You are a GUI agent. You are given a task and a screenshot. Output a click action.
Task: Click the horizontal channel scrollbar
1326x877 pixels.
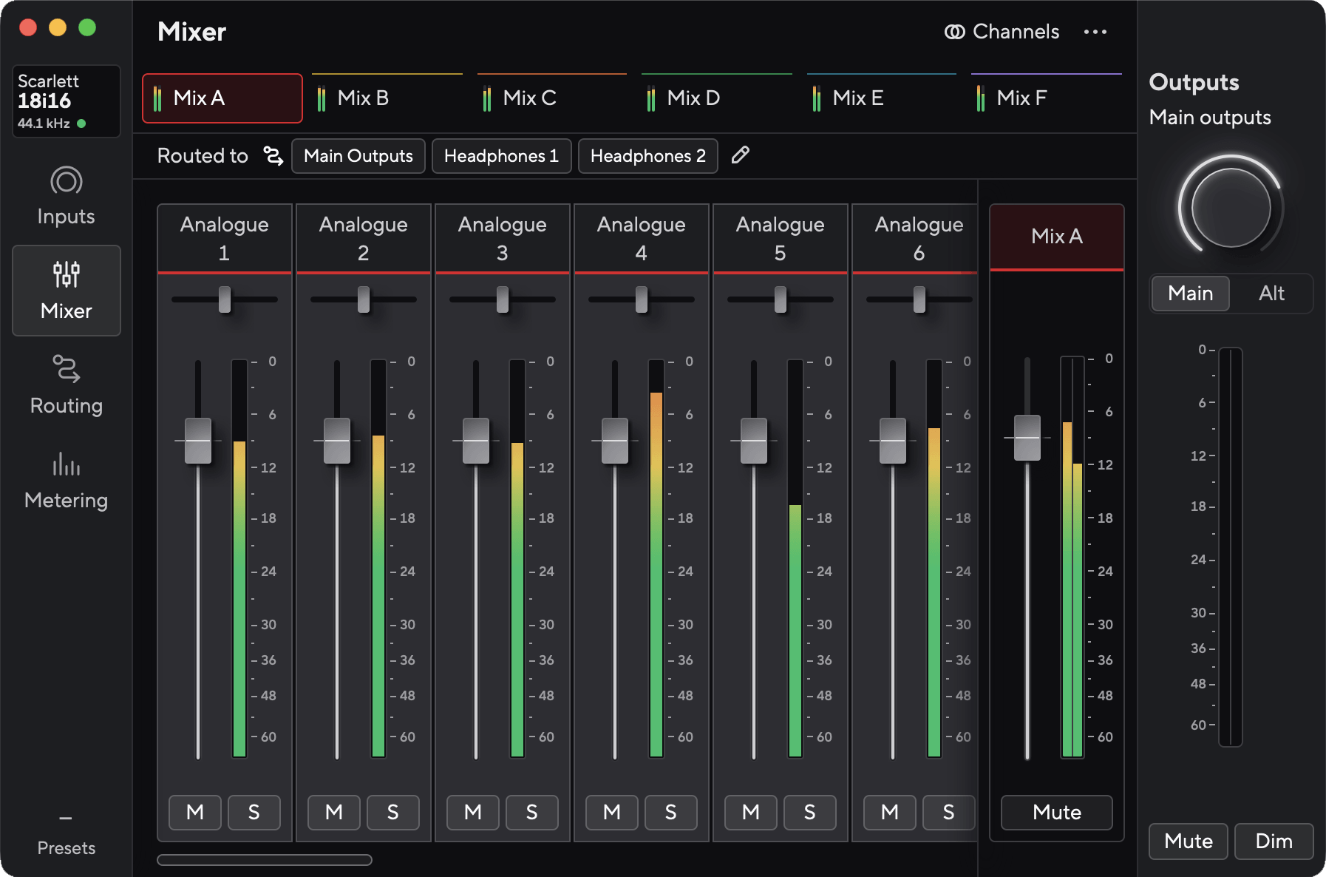pyautogui.click(x=265, y=860)
